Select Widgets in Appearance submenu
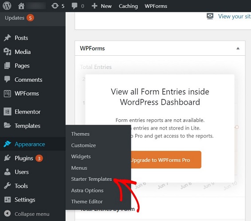251x221 pixels. click(81, 156)
